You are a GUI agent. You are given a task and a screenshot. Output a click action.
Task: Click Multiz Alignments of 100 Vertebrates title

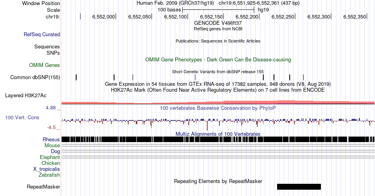click(x=218, y=134)
